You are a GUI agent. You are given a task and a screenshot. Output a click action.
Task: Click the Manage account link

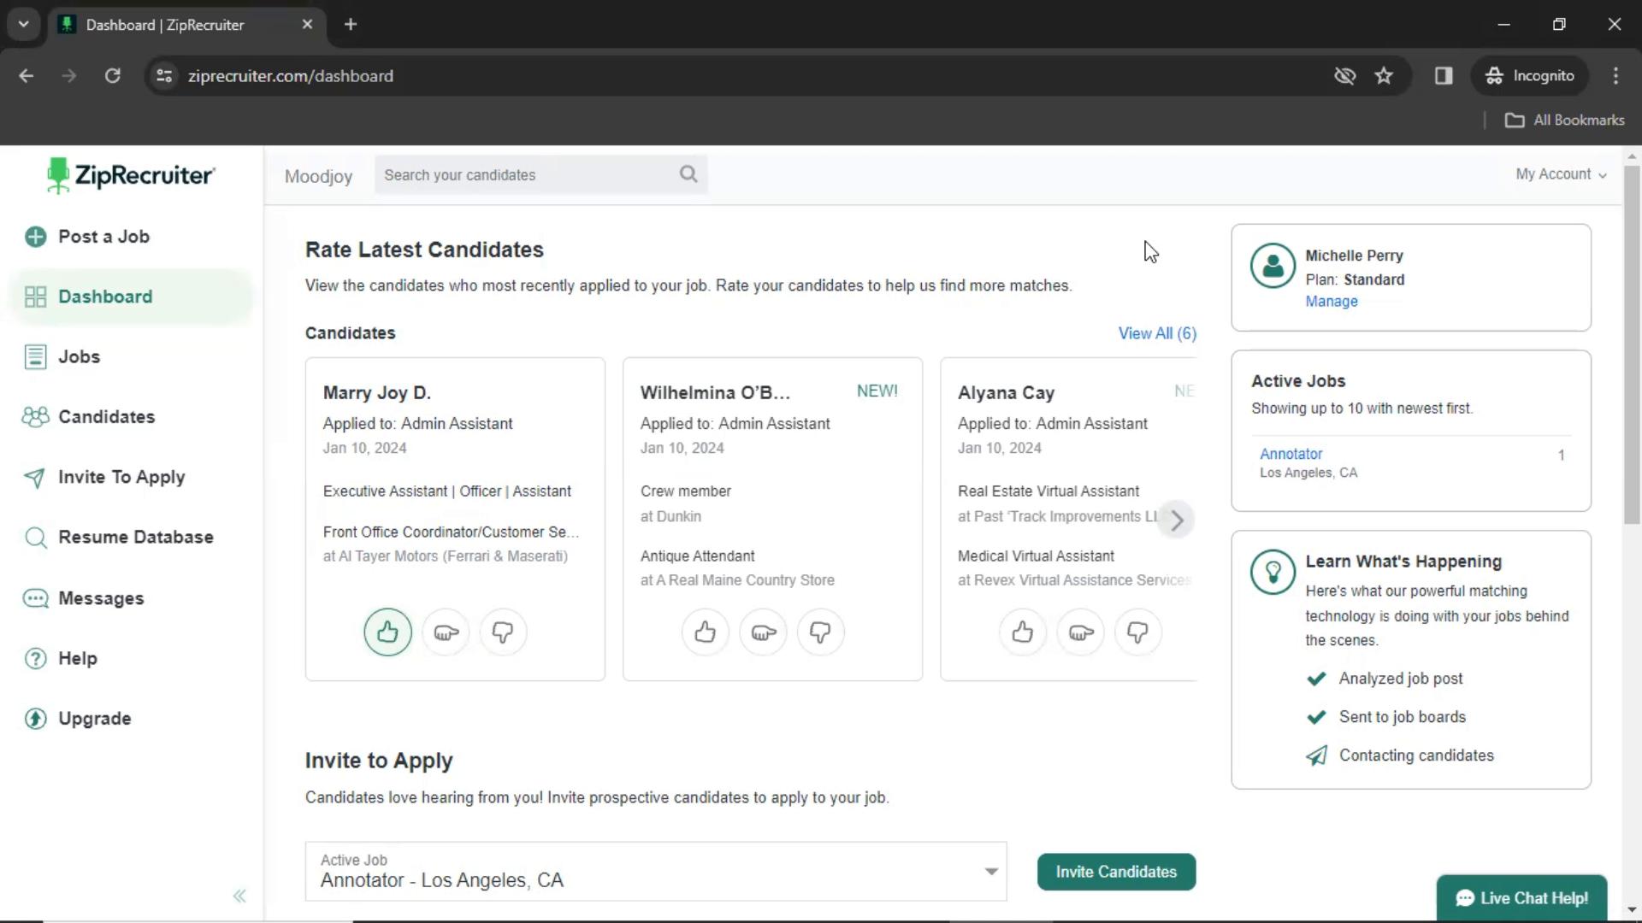point(1332,301)
